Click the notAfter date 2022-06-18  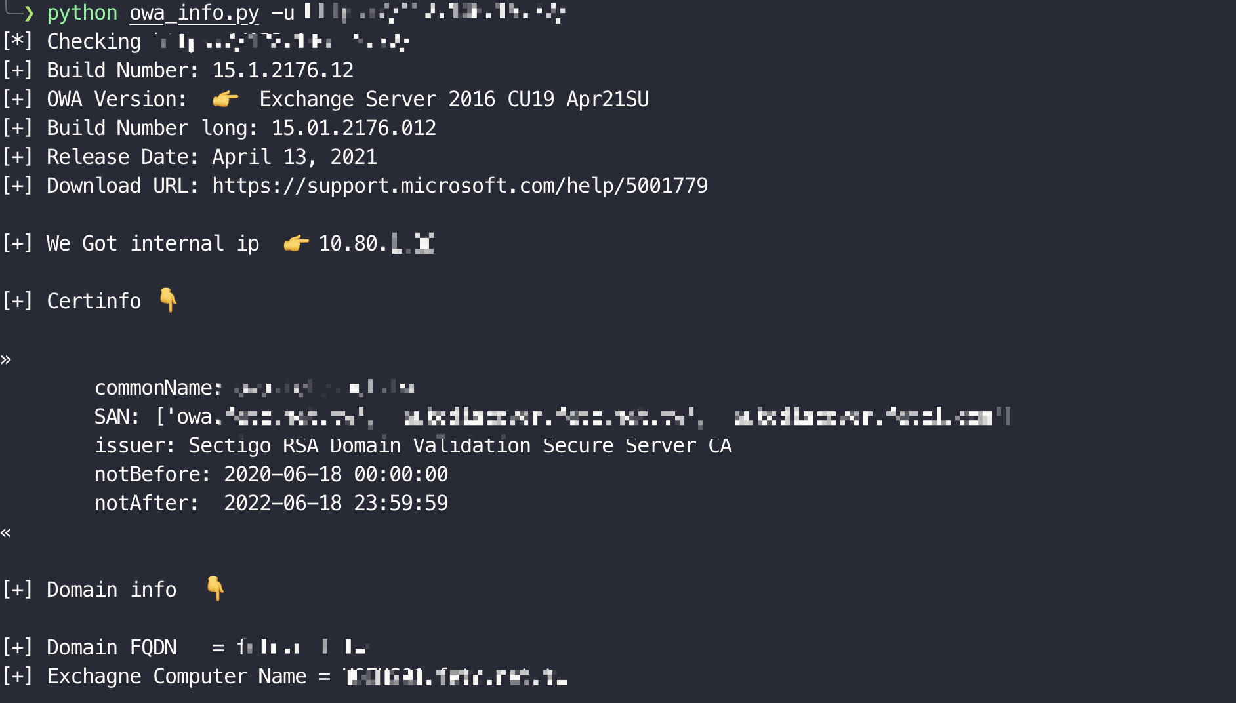tap(336, 503)
